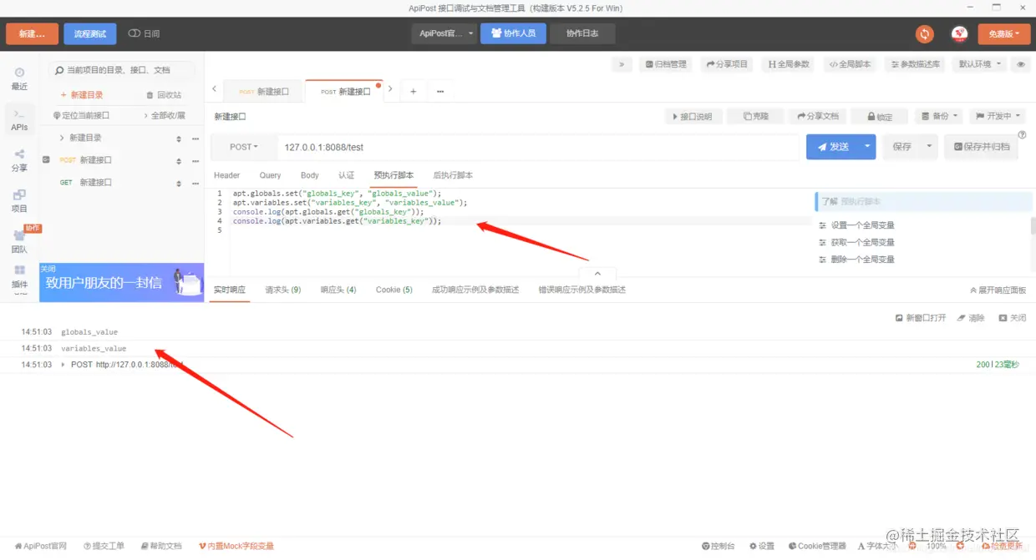This screenshot has width=1036, height=560.
Task: Click 展开响应面板 expand response panel
Action: pyautogui.click(x=998, y=290)
